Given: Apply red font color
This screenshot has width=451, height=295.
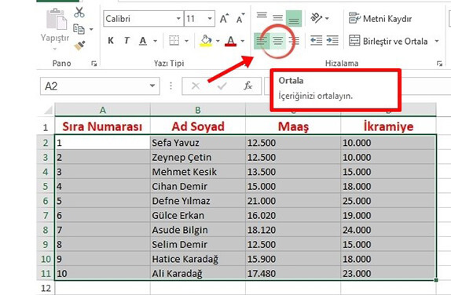Looking at the screenshot, I should coord(231,41).
